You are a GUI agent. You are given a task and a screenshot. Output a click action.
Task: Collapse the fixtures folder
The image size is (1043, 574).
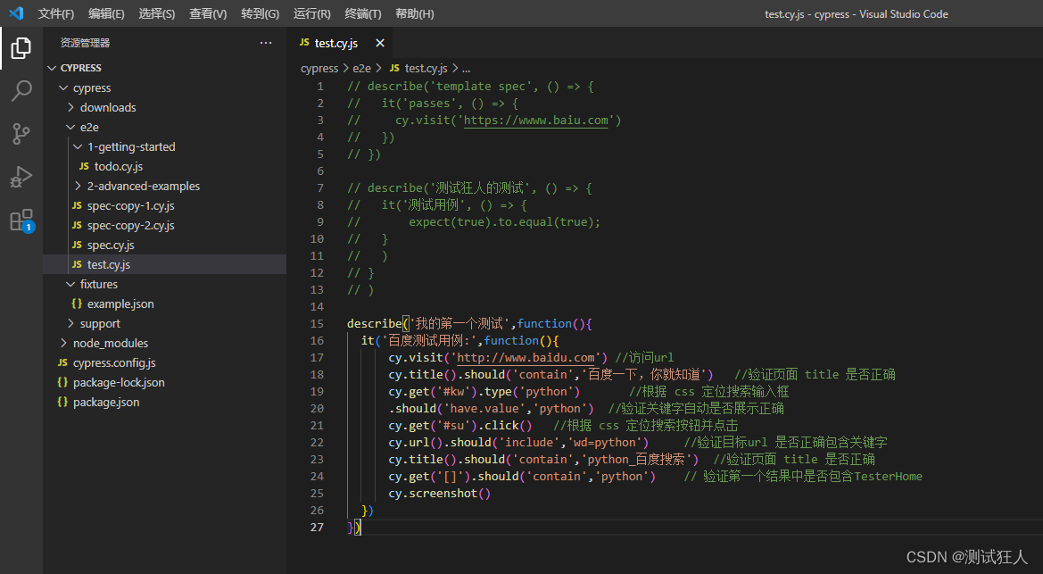point(71,285)
